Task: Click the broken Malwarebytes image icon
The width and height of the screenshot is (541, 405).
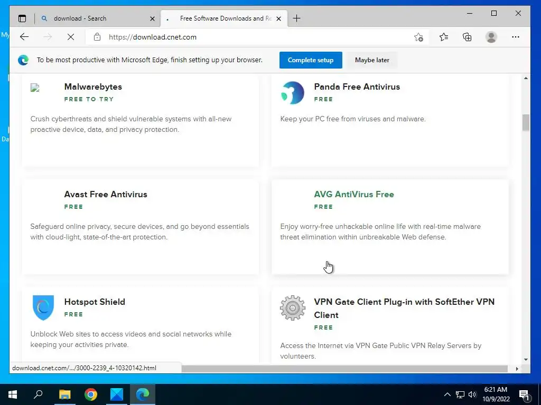Action: coord(35,88)
